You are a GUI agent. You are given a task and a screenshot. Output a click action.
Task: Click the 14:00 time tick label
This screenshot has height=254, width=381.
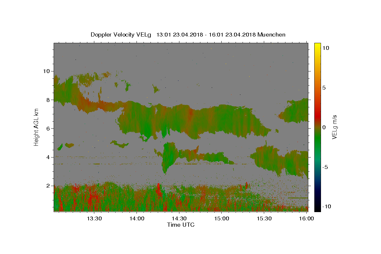pos(137,218)
